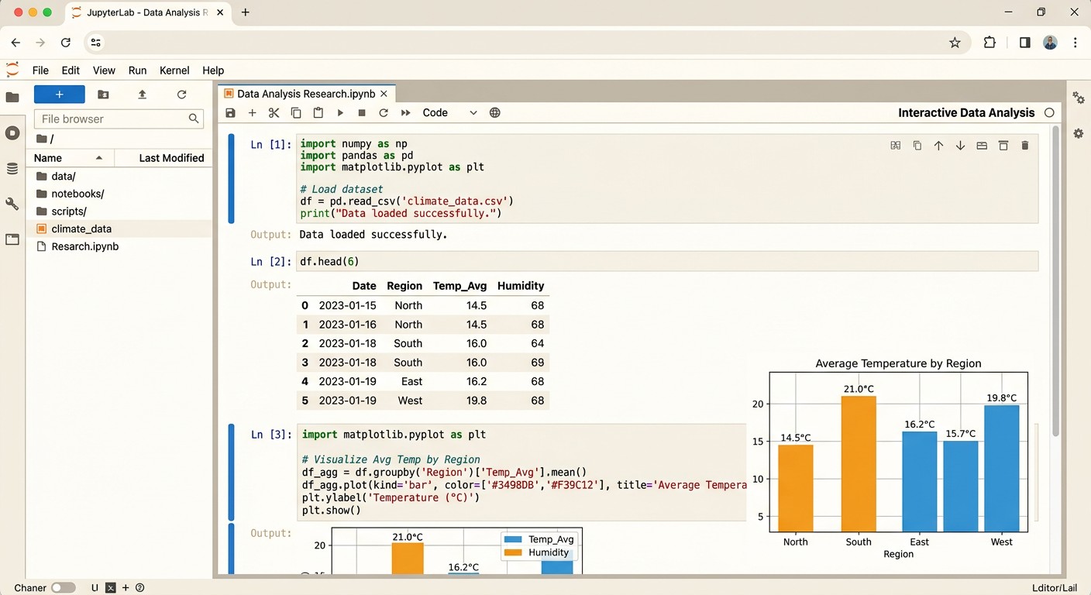Open the Help menu
Viewport: 1091px width, 595px height.
pyautogui.click(x=213, y=70)
